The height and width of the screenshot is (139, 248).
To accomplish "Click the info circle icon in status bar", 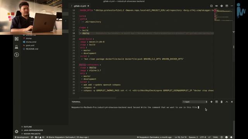I will tap(222, 137).
